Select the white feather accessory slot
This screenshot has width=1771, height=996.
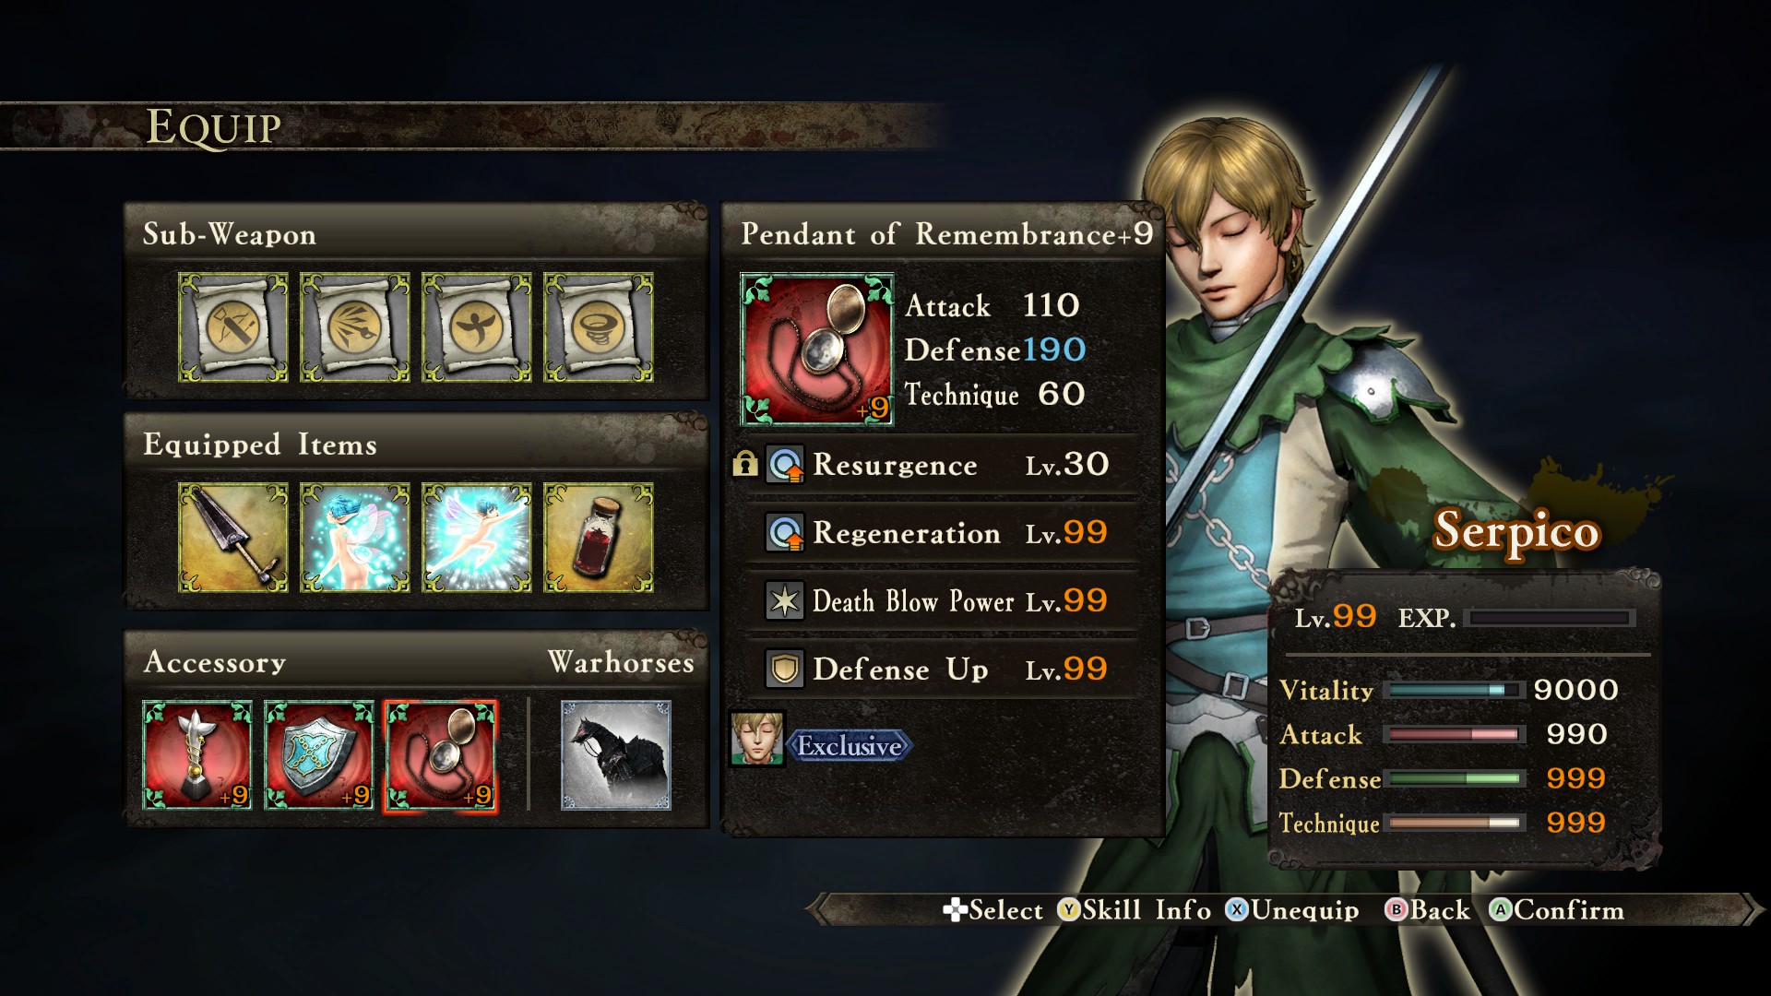196,755
